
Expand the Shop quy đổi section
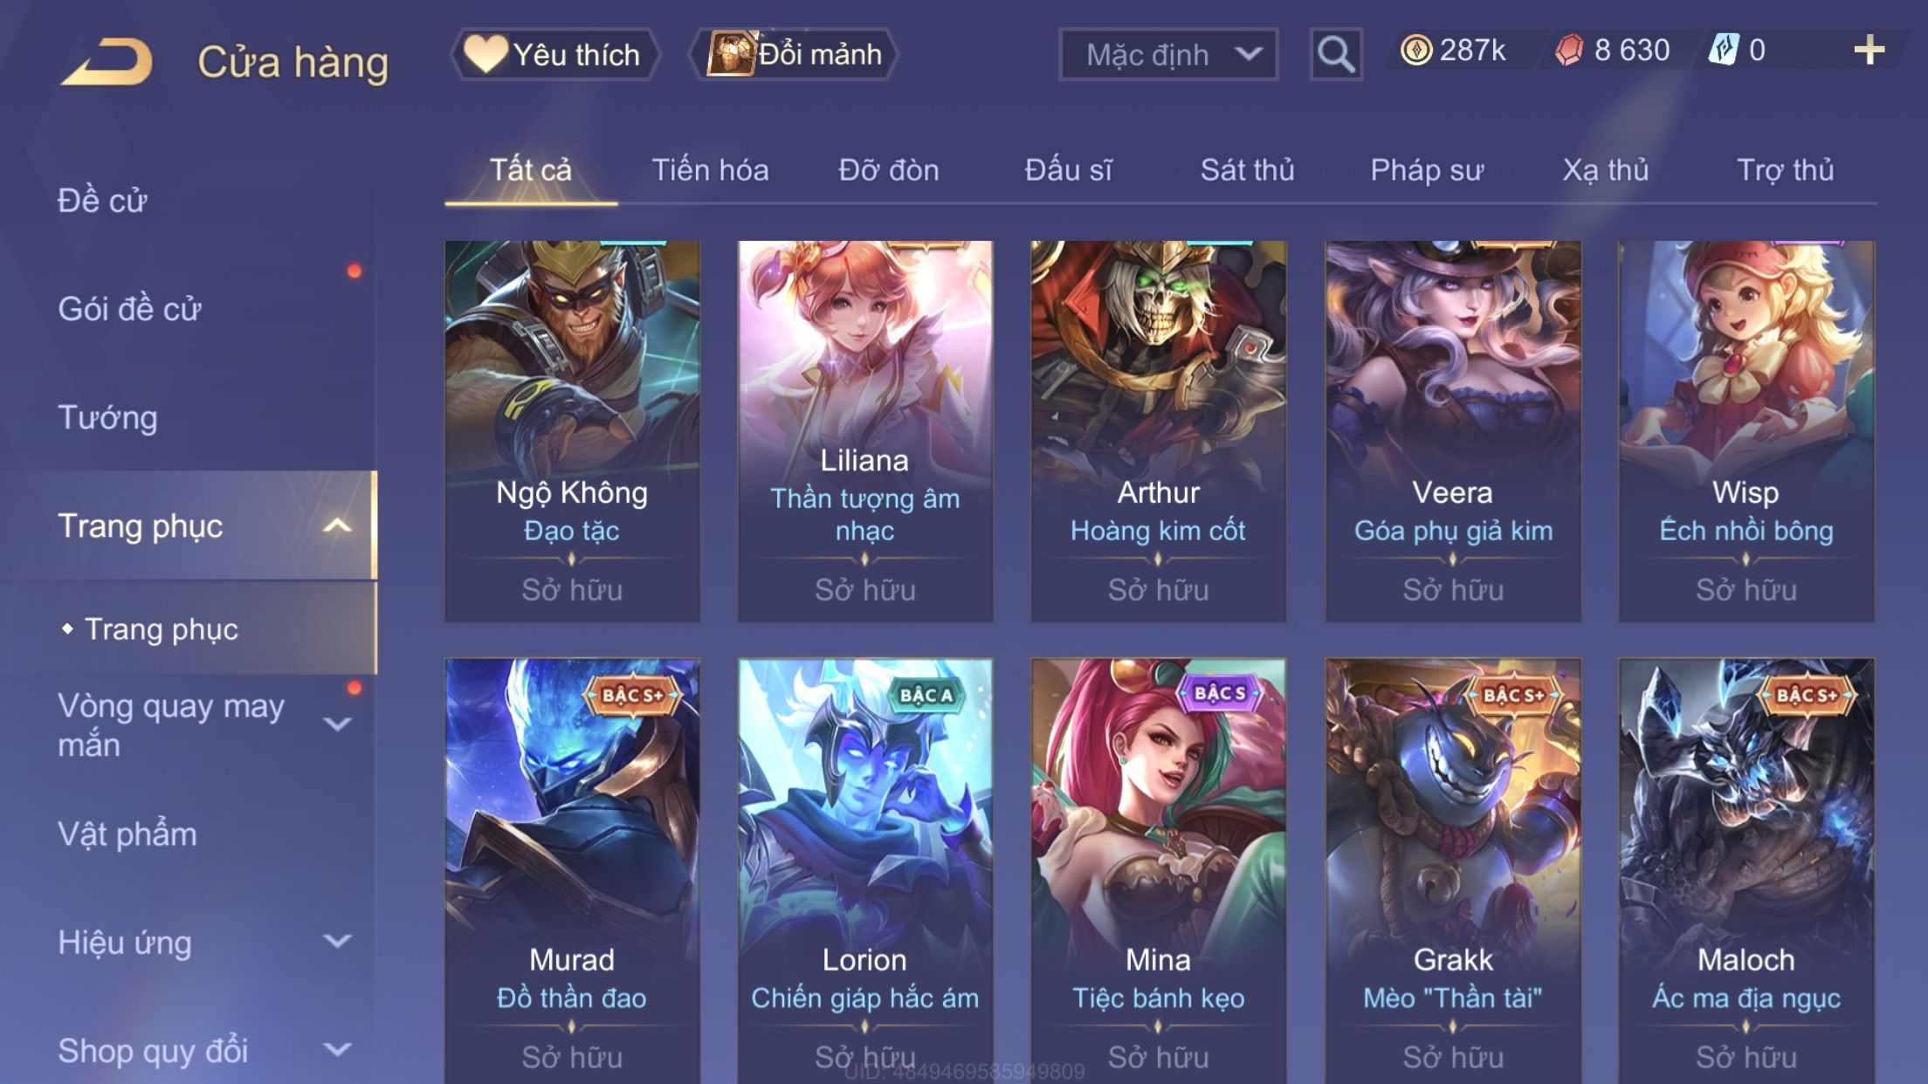click(337, 1050)
